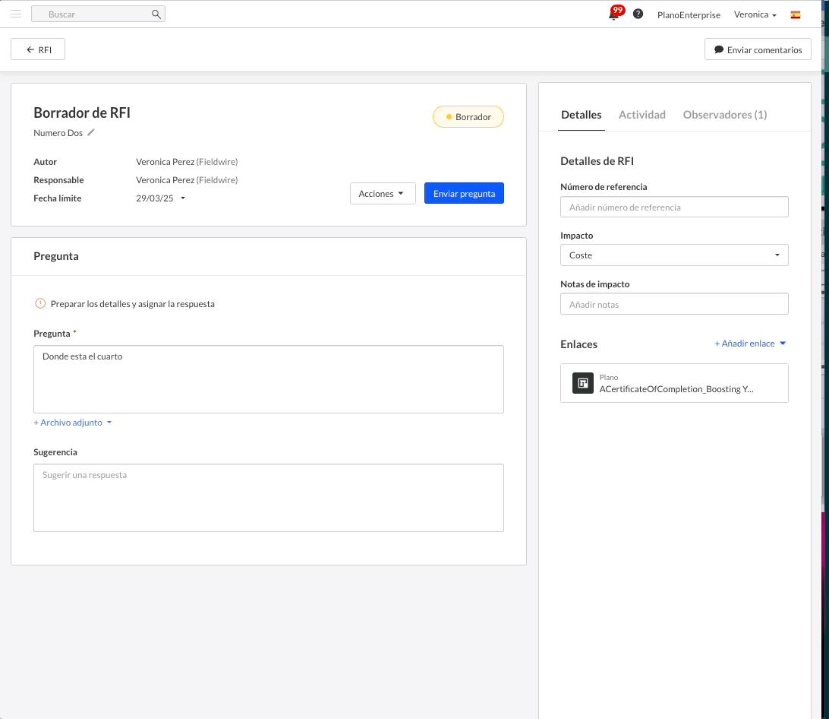
Task: Open notifications bell with 99 badge
Action: click(614, 14)
